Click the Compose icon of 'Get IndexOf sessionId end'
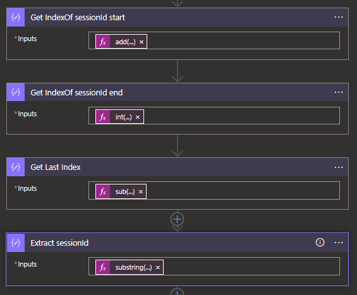 16,92
